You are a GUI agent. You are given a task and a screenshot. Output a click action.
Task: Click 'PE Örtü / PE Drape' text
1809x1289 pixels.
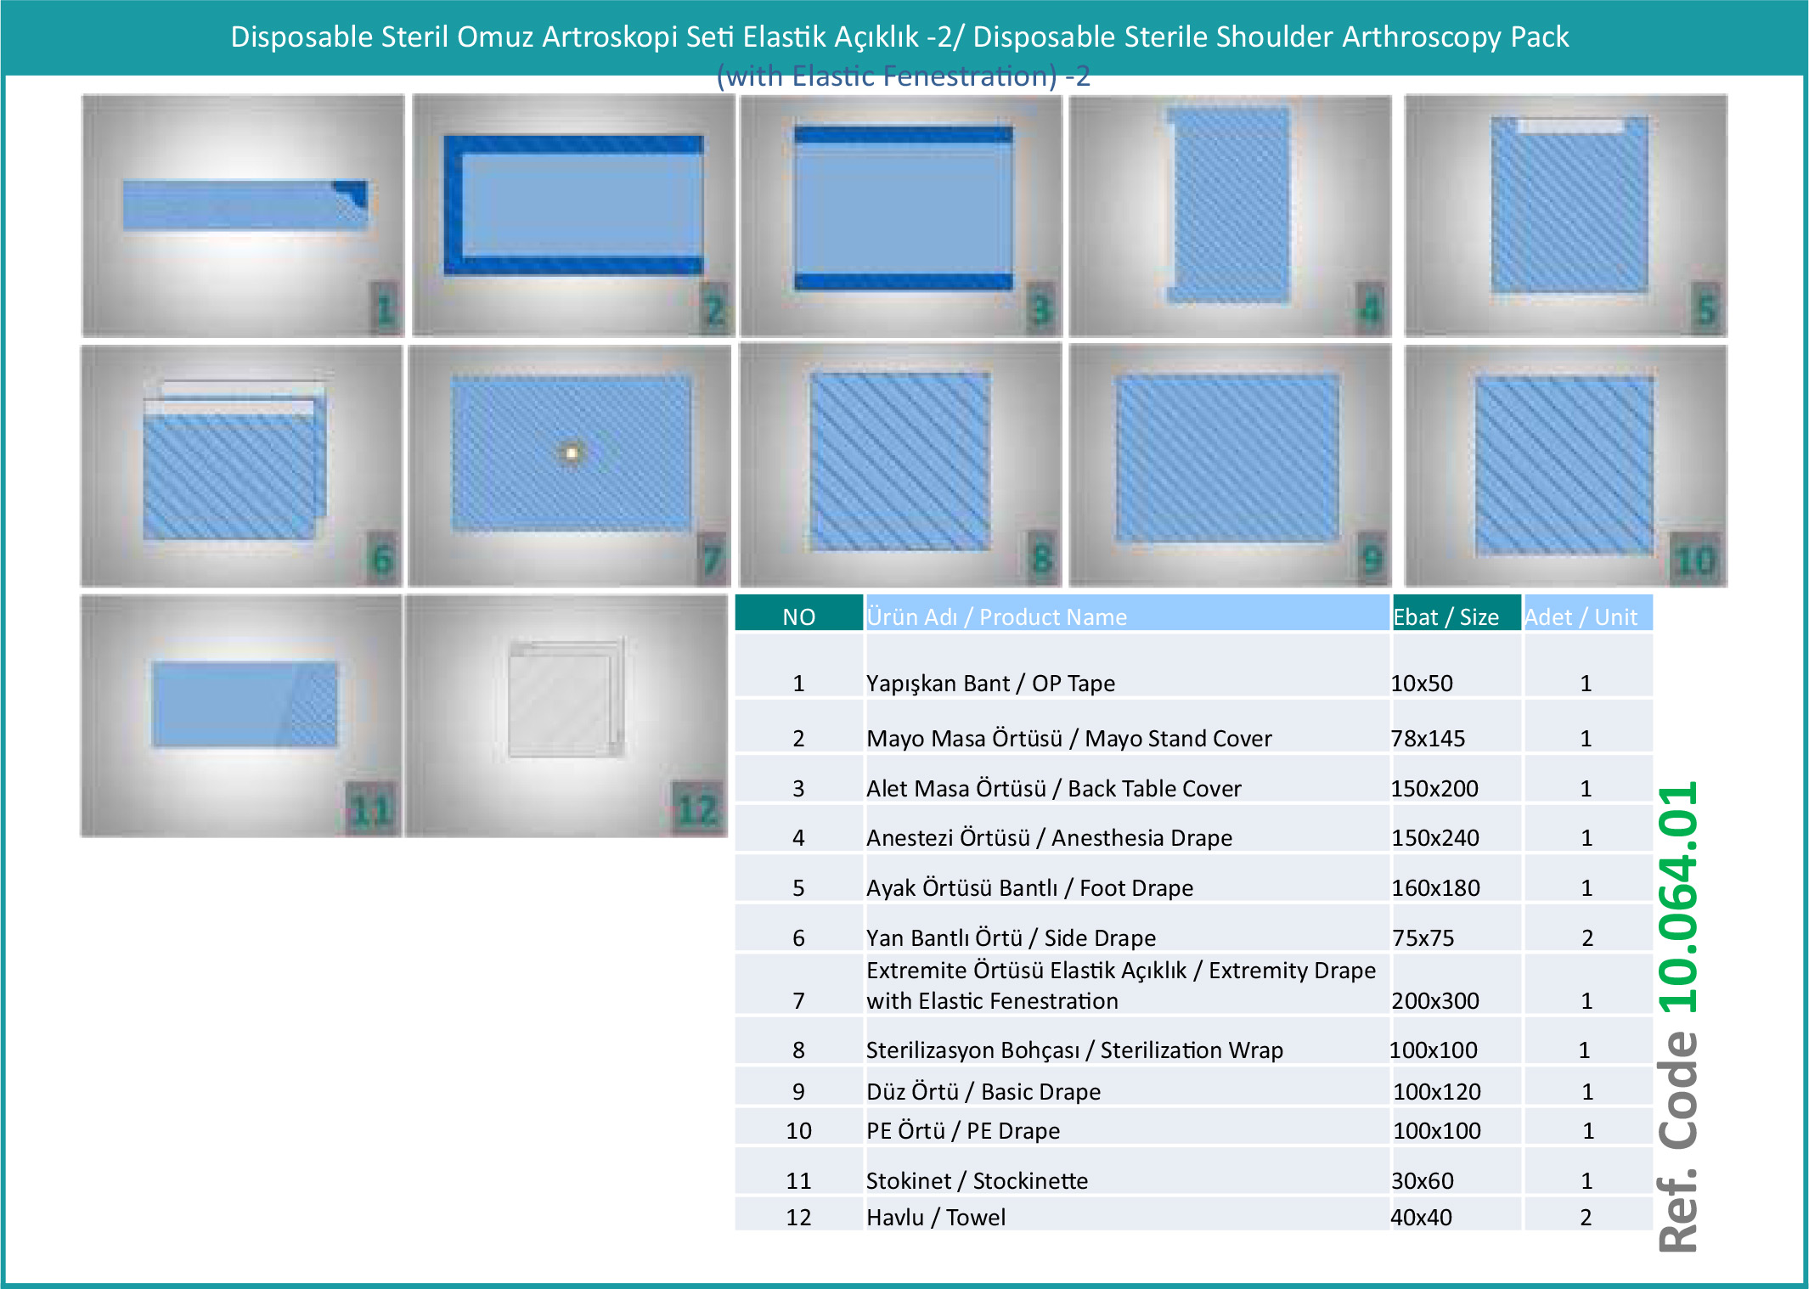963,1130
